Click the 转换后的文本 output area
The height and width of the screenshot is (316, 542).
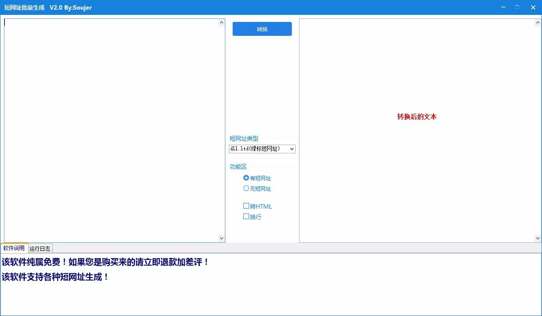417,130
